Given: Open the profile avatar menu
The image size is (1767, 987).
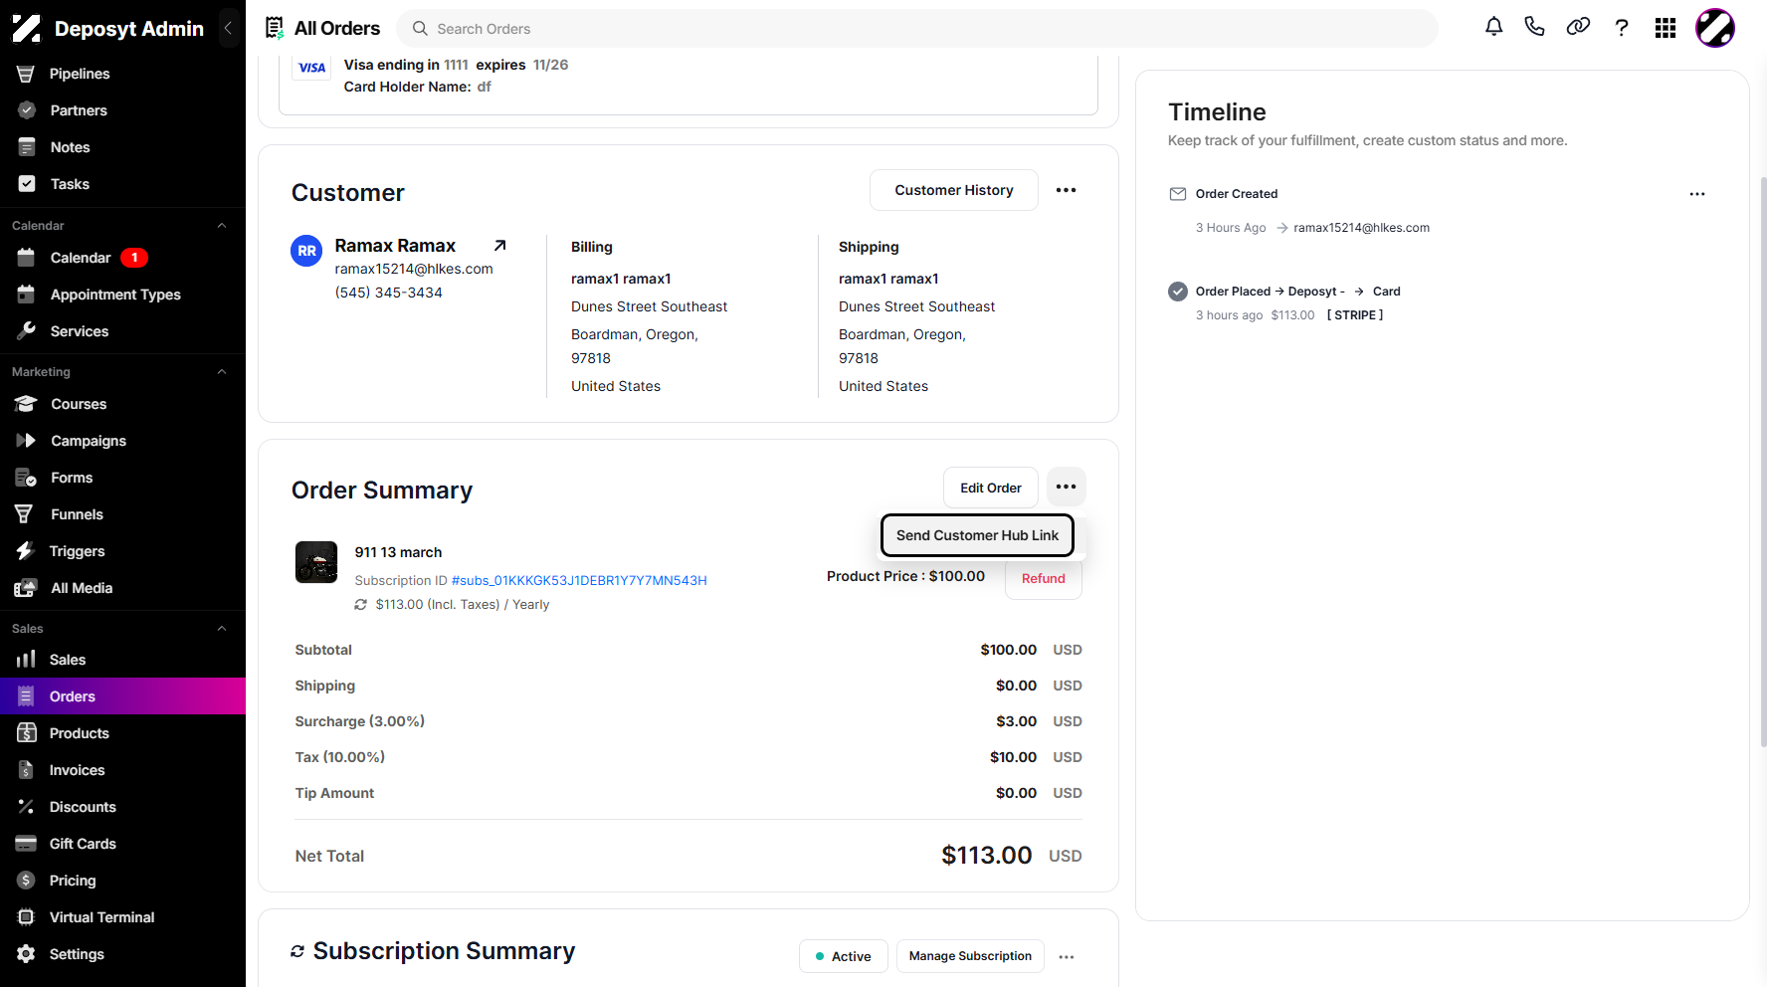Looking at the screenshot, I should tap(1715, 28).
